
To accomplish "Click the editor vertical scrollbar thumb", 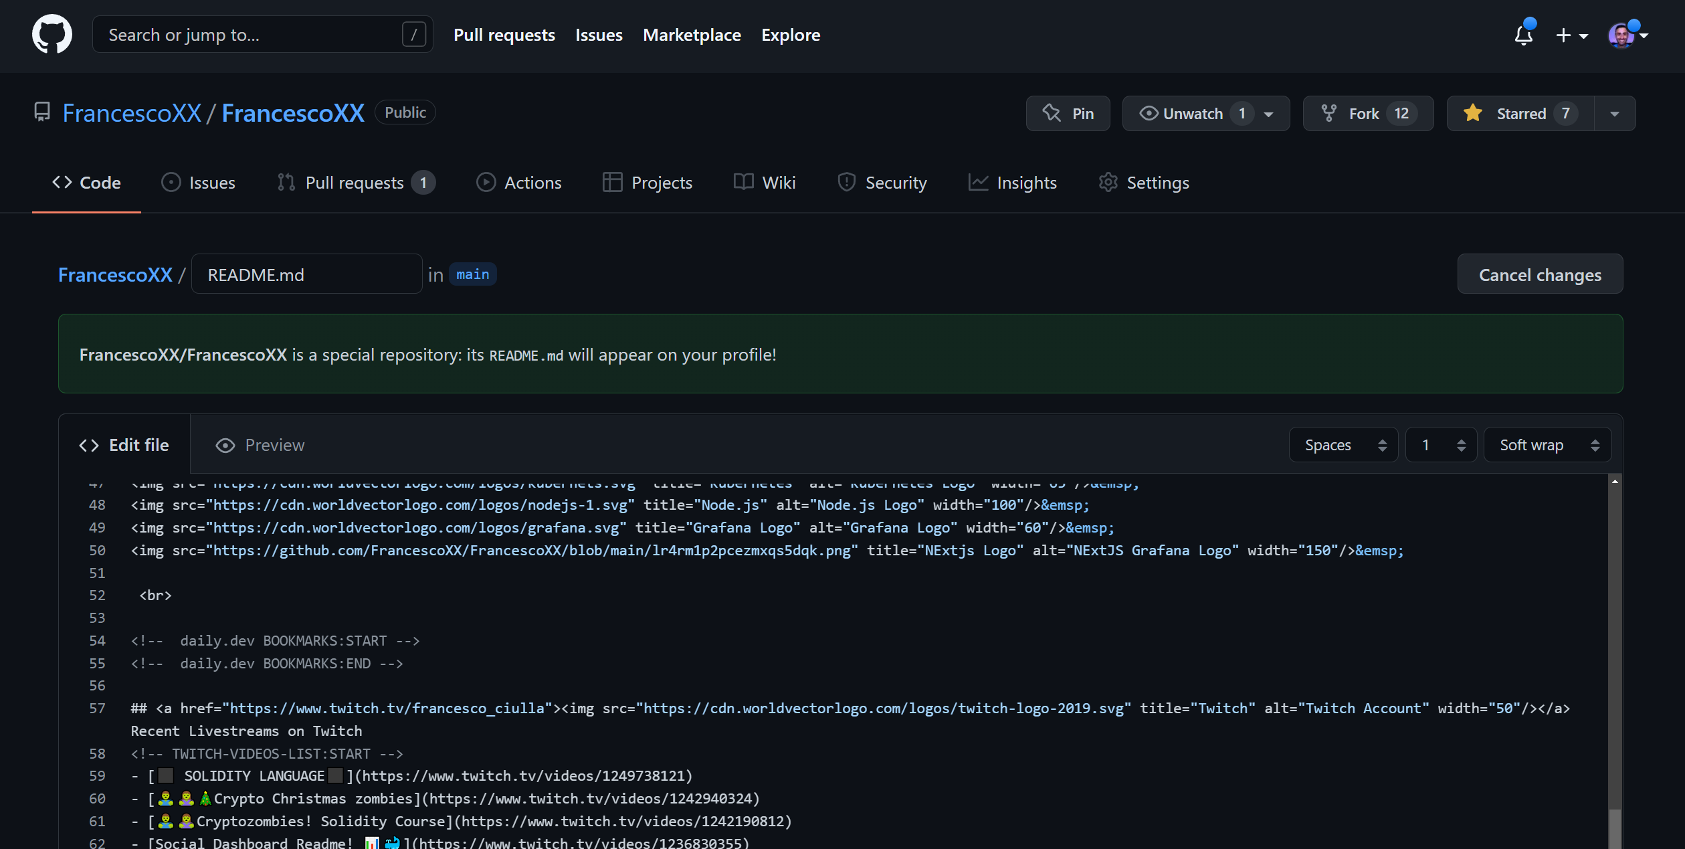I will click(1615, 828).
